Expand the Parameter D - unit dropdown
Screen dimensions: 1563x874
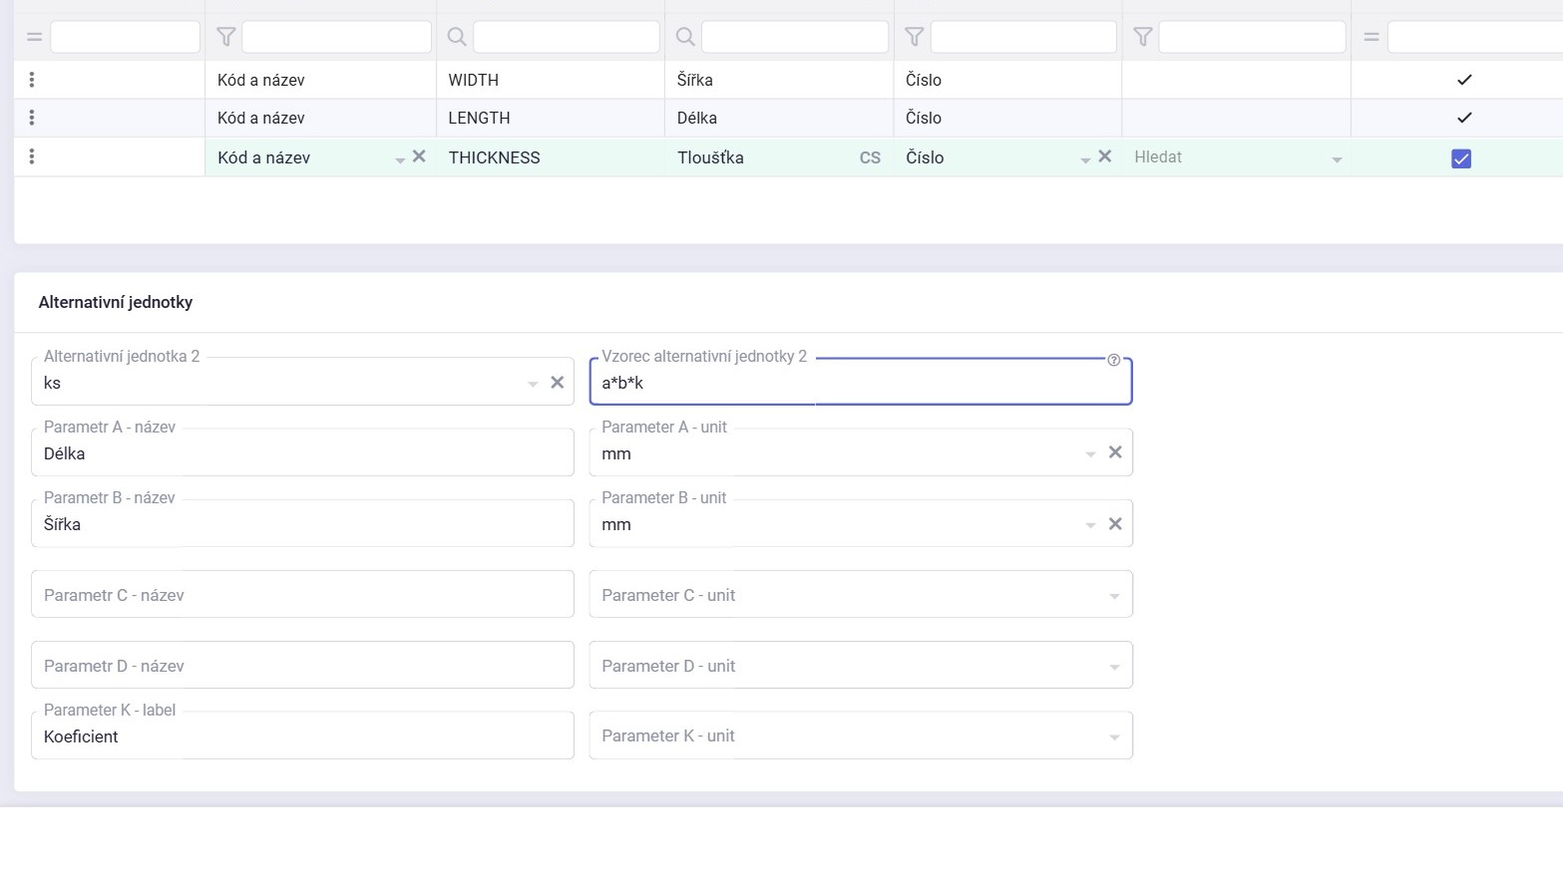coord(1114,667)
